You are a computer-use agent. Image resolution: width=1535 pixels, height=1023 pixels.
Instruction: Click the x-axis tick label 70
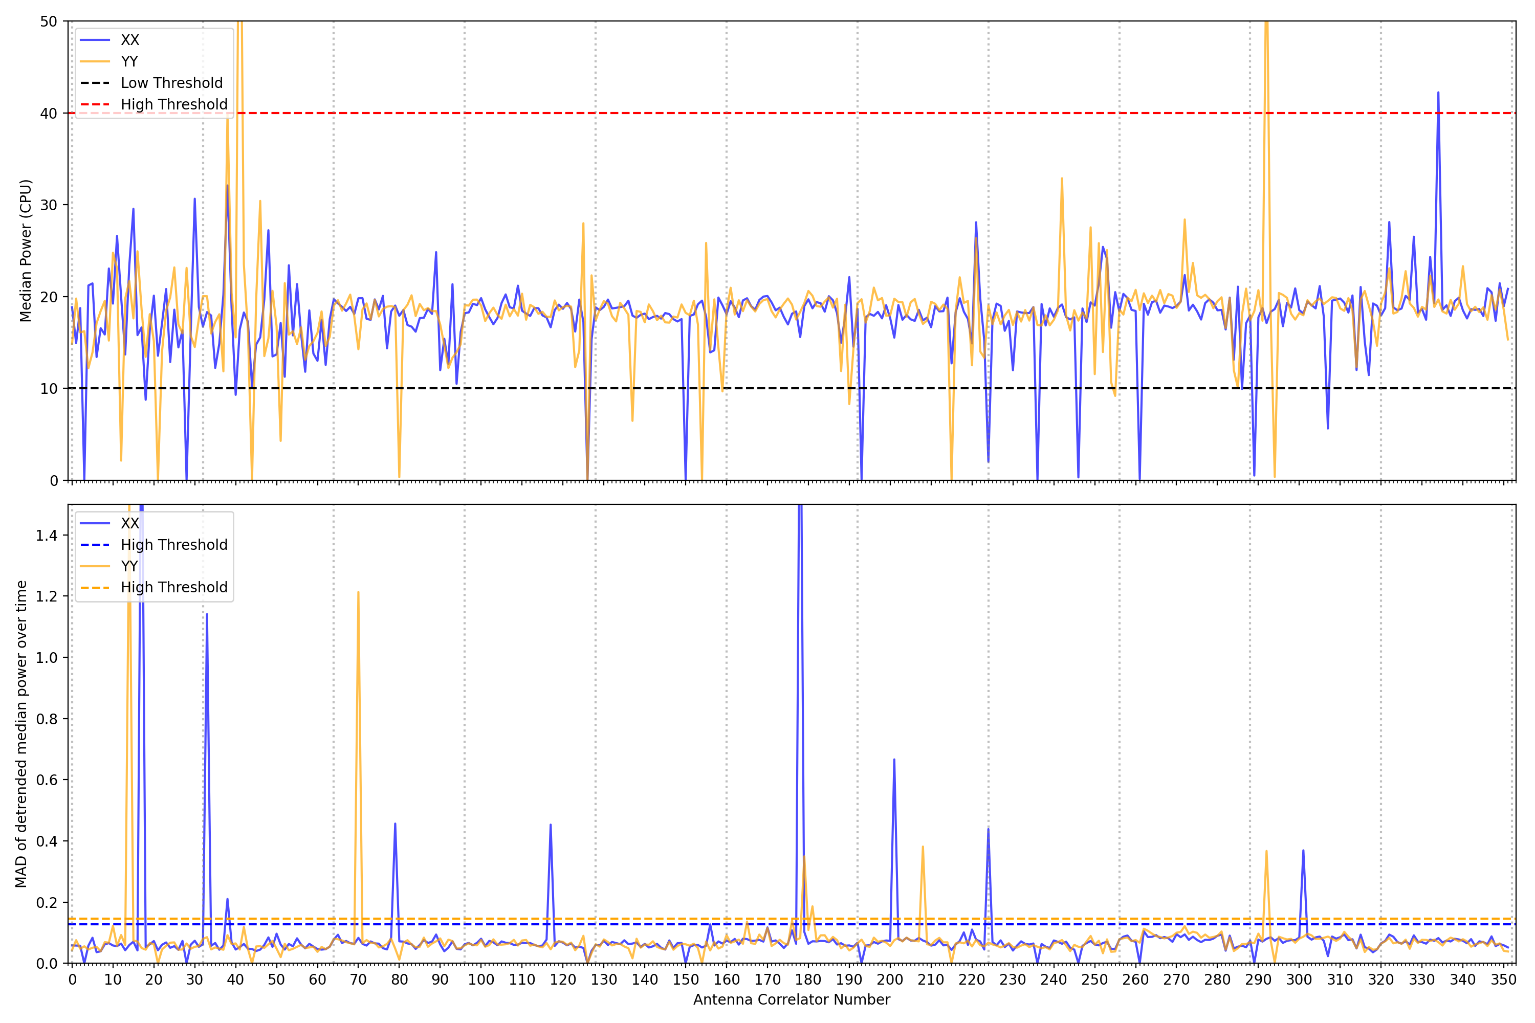click(x=358, y=980)
